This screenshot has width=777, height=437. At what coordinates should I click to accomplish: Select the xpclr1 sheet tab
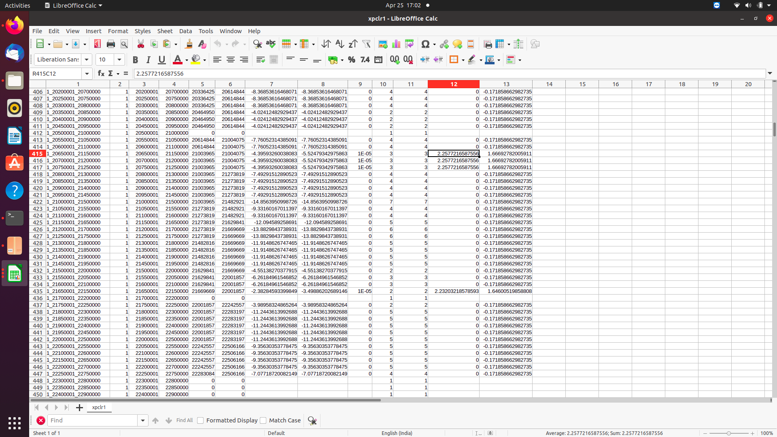[99, 407]
